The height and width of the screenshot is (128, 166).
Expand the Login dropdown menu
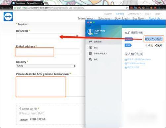point(158,14)
